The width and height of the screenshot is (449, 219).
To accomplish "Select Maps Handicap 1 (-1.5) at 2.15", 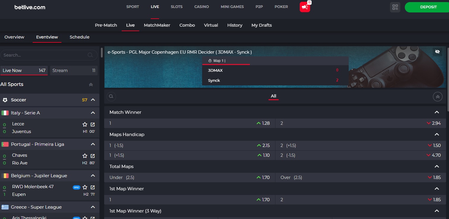I will (190, 146).
